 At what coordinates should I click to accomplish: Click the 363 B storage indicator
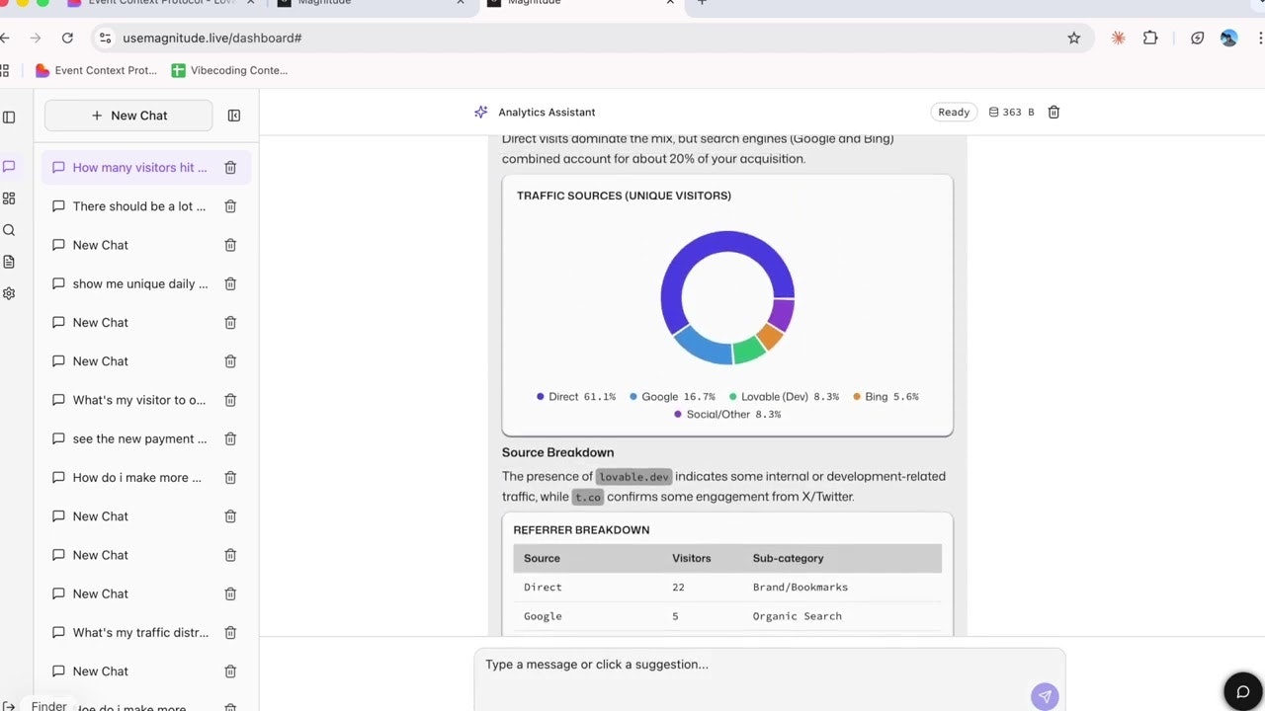[1011, 112]
